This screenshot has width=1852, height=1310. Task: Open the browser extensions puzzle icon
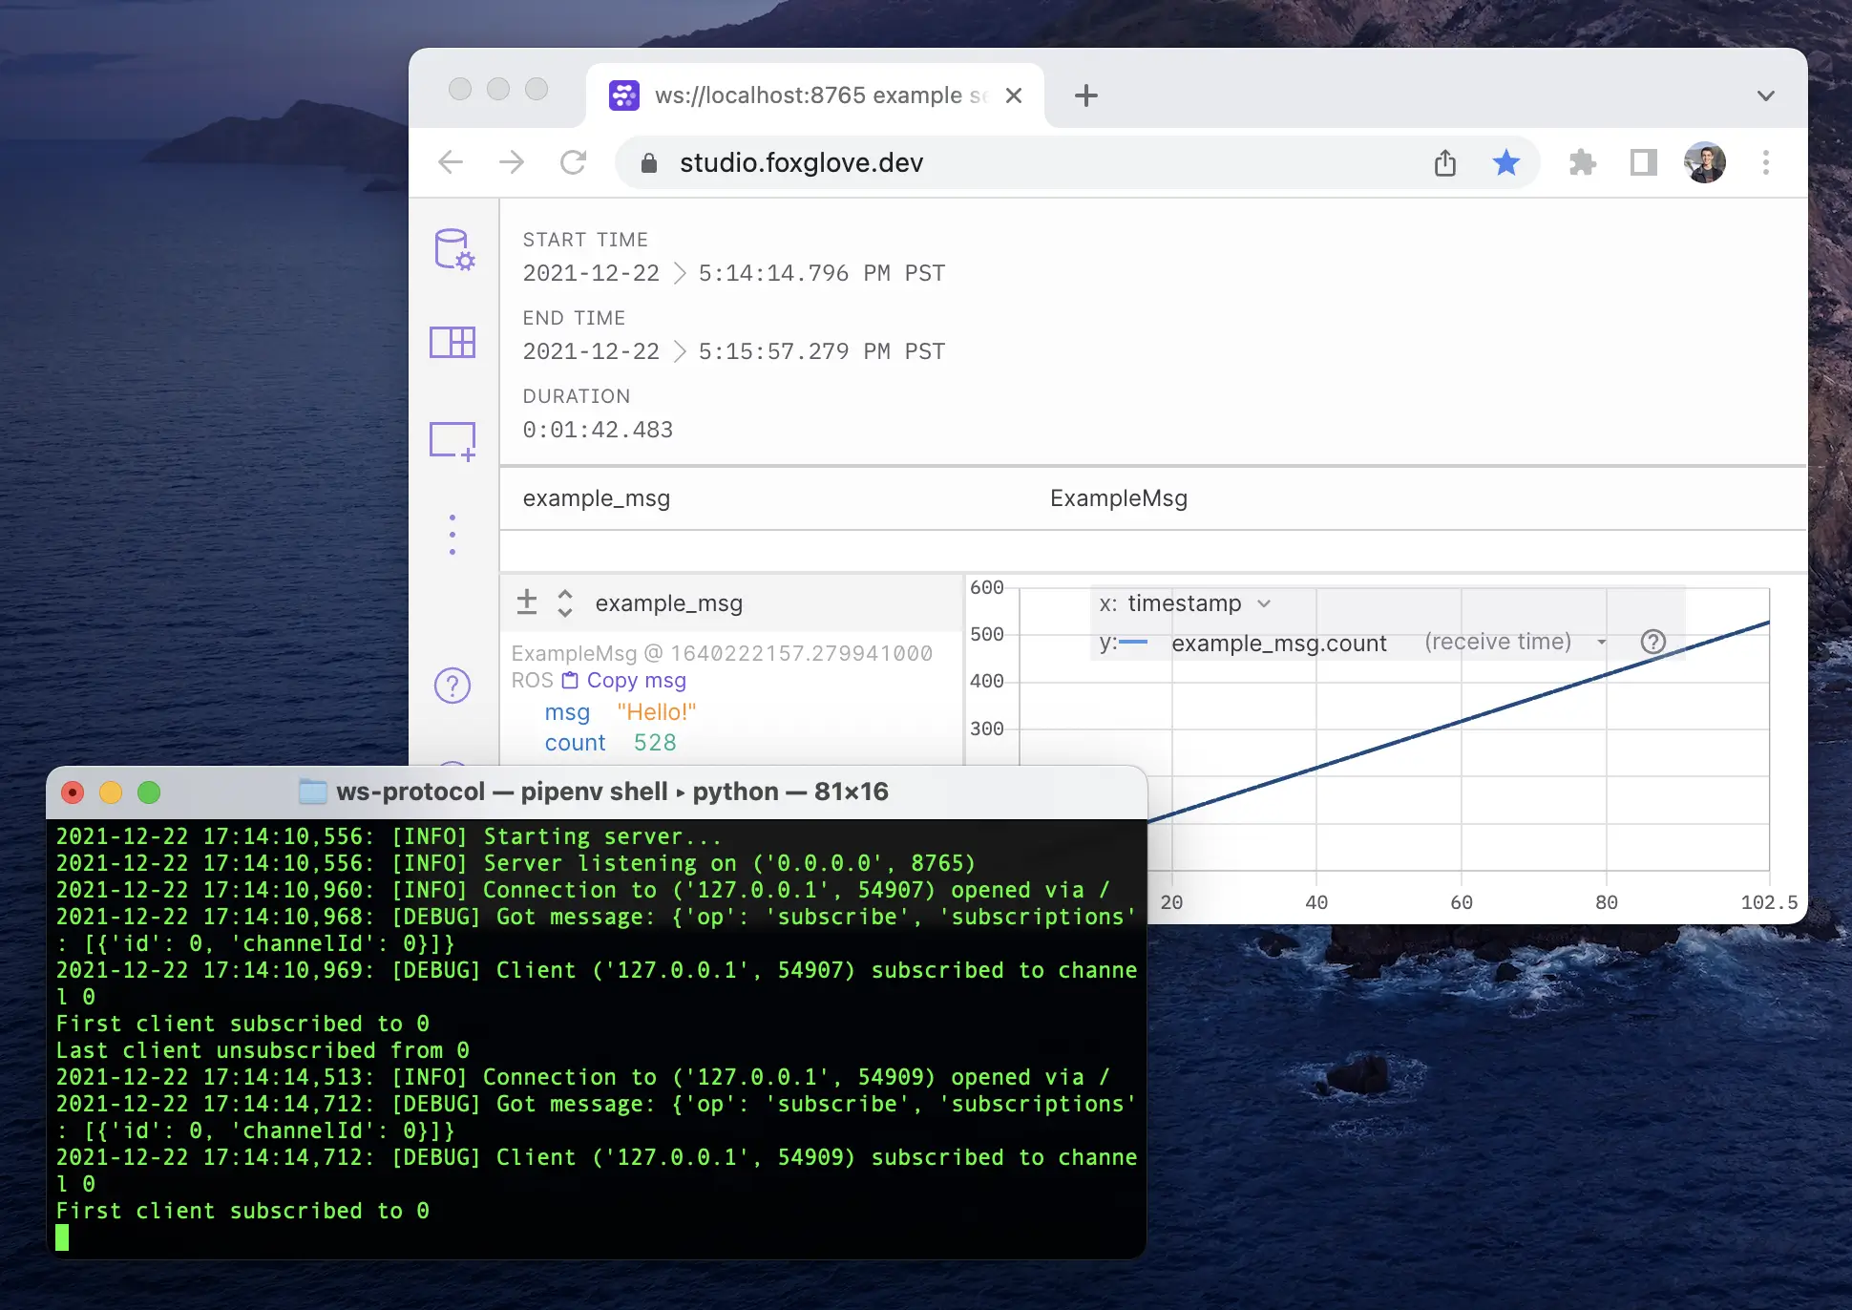(1584, 162)
